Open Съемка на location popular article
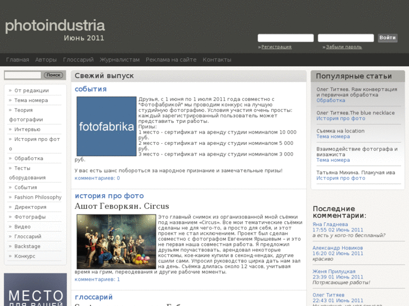 (340, 131)
